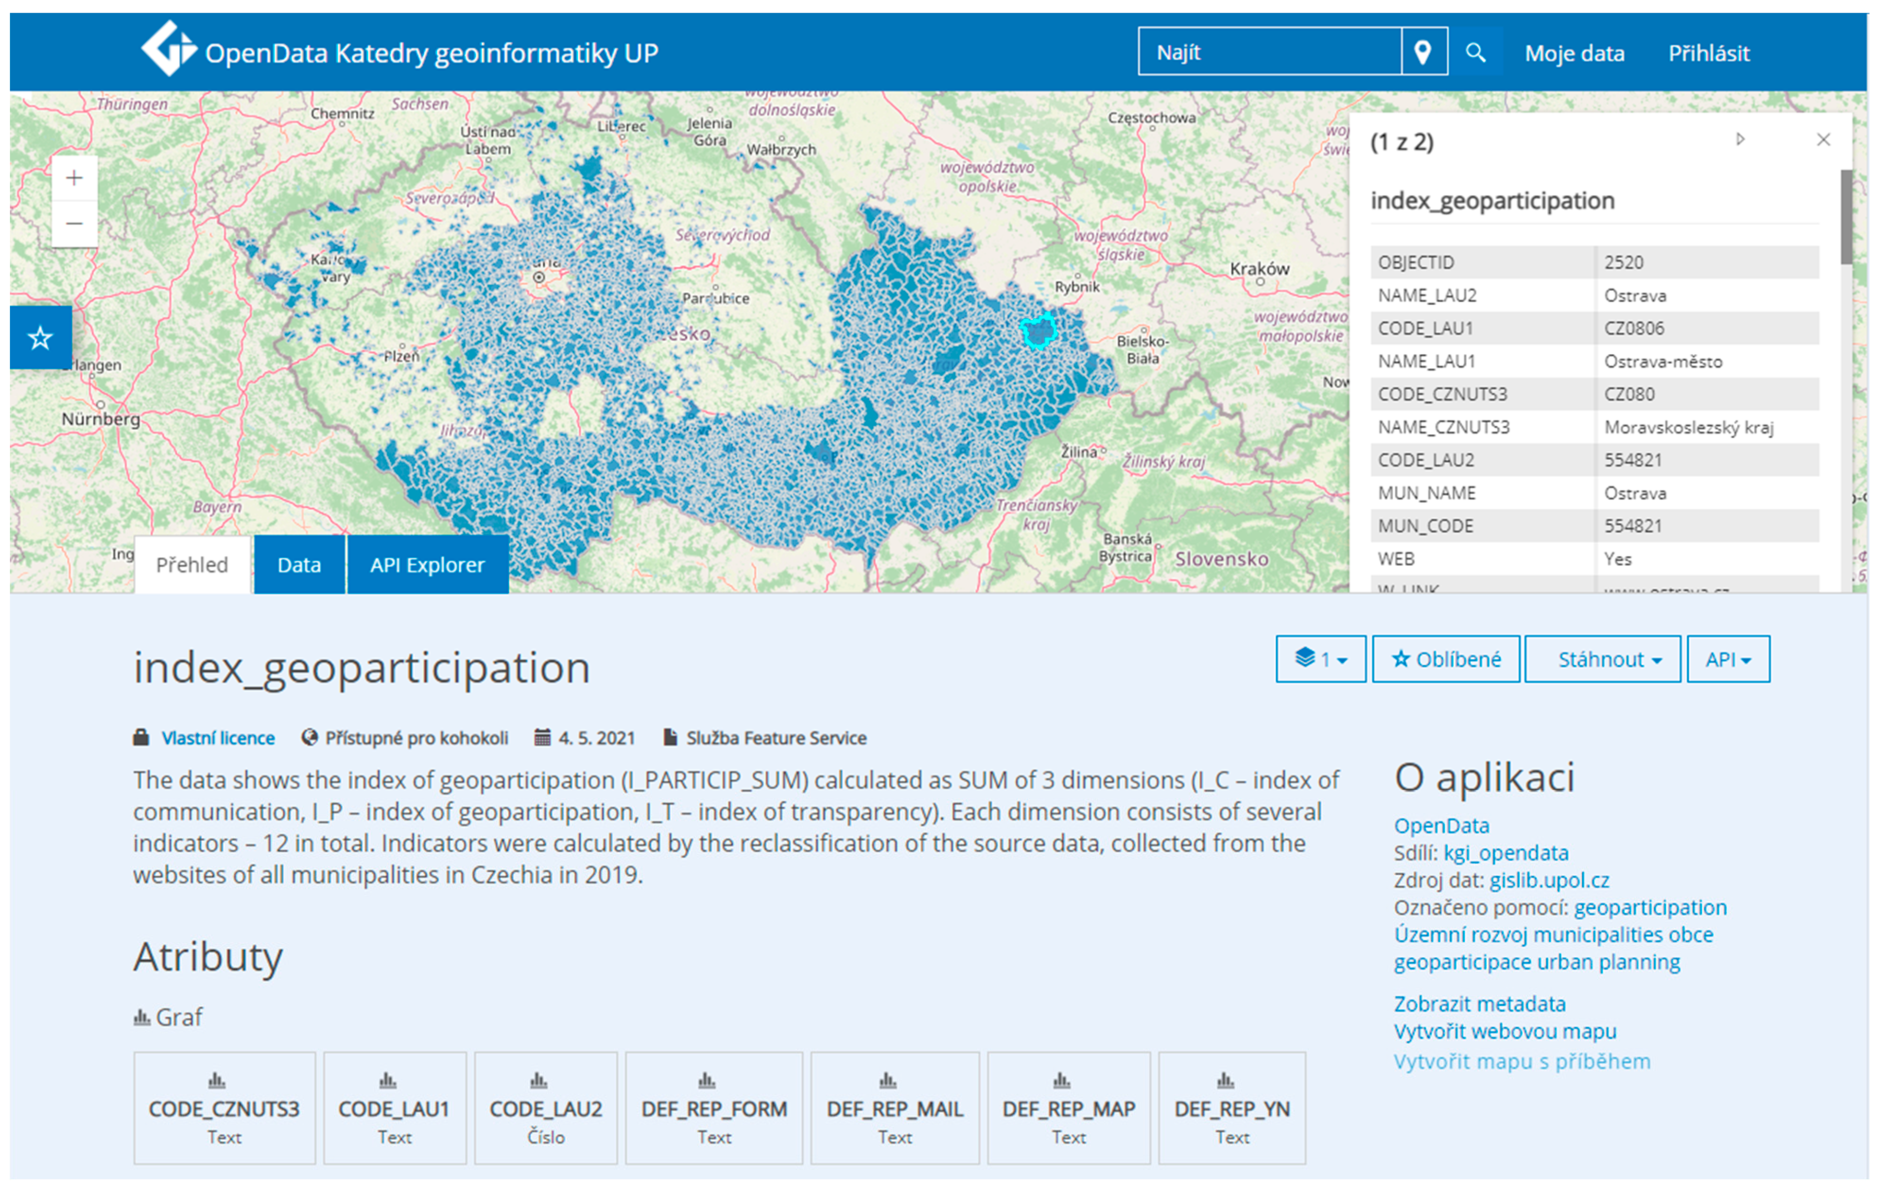Open the CODE_CZNUTS3 attribute chart
This screenshot has width=1877, height=1194.
click(224, 1107)
